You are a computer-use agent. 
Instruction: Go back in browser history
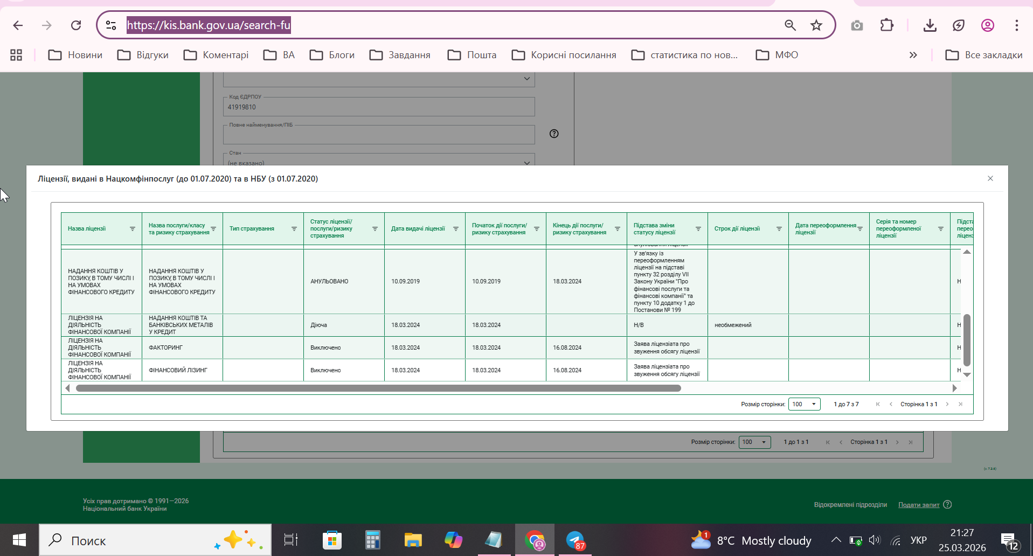pyautogui.click(x=18, y=25)
